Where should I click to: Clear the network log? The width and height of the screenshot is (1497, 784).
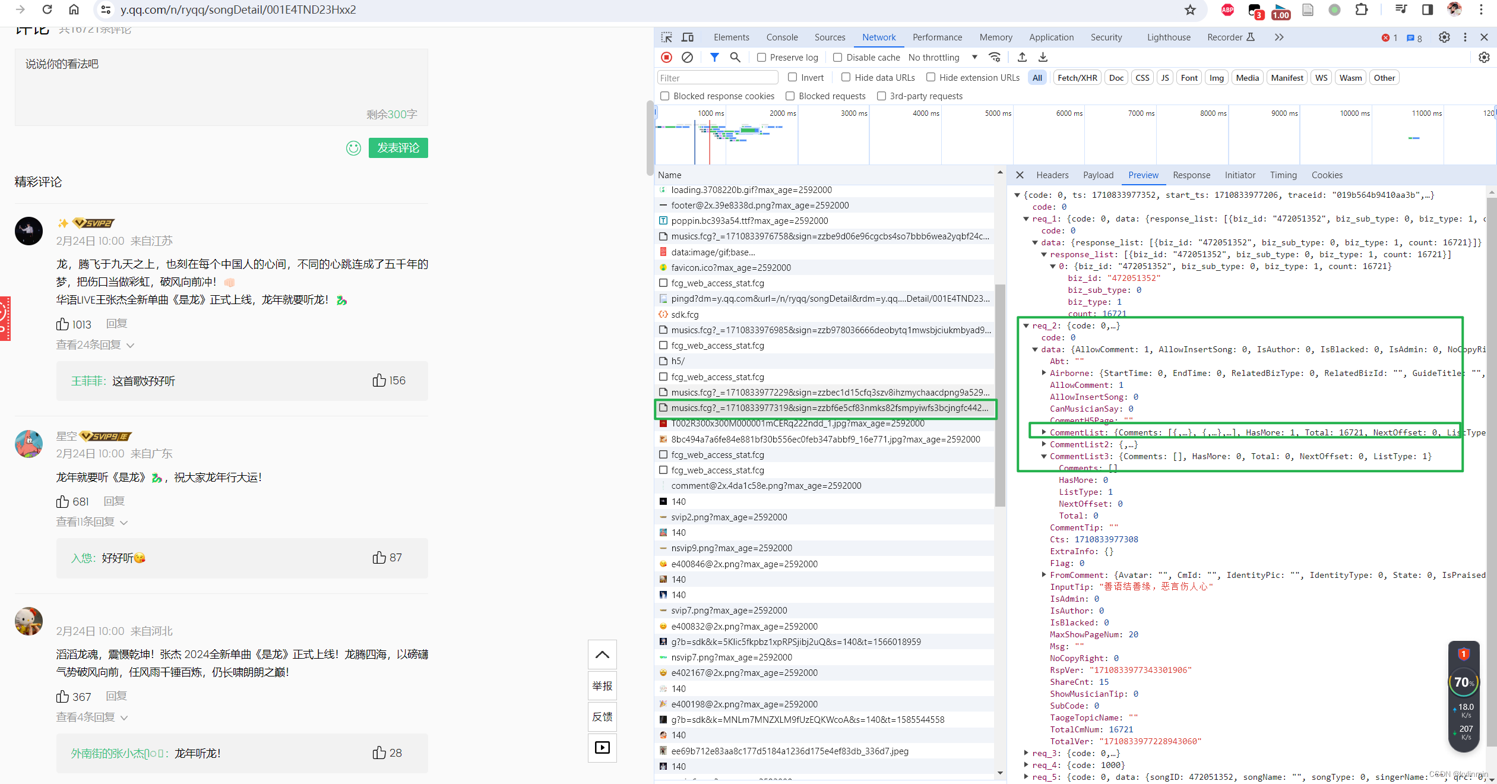click(x=687, y=58)
